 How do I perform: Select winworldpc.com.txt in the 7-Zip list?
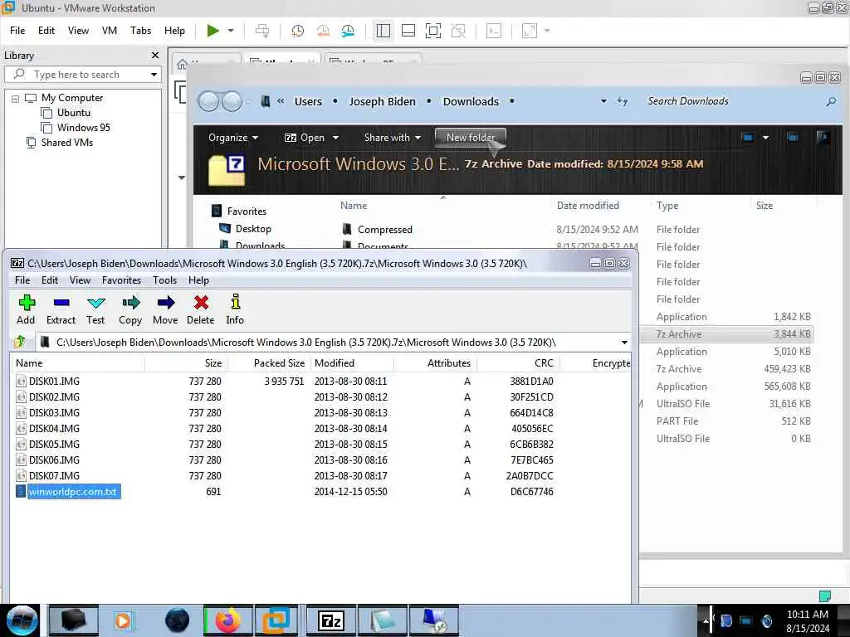(x=72, y=492)
